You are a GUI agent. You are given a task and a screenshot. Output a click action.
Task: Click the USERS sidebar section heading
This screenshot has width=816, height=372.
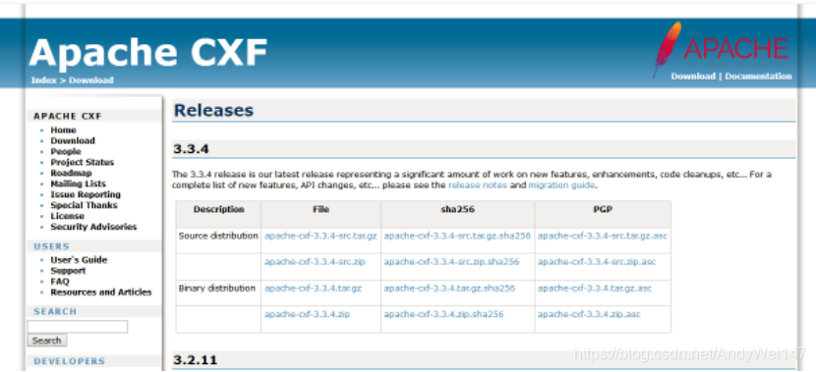click(51, 246)
